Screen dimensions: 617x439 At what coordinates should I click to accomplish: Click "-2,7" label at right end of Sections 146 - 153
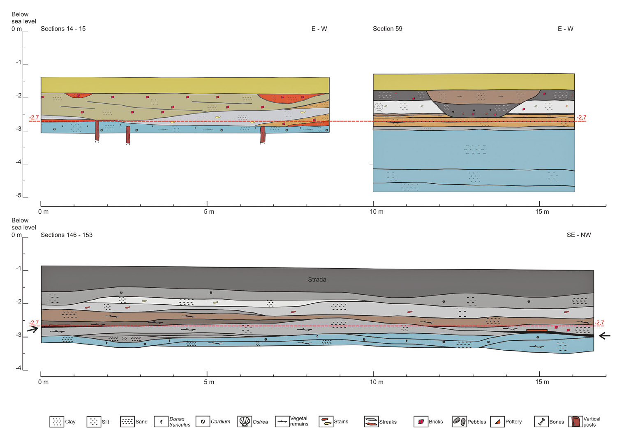coord(599,323)
